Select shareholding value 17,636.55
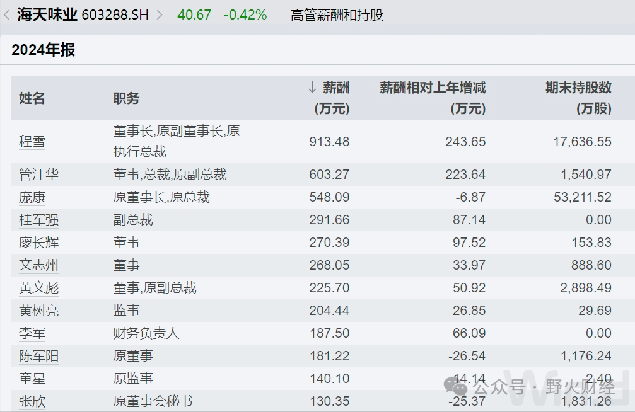 583,142
